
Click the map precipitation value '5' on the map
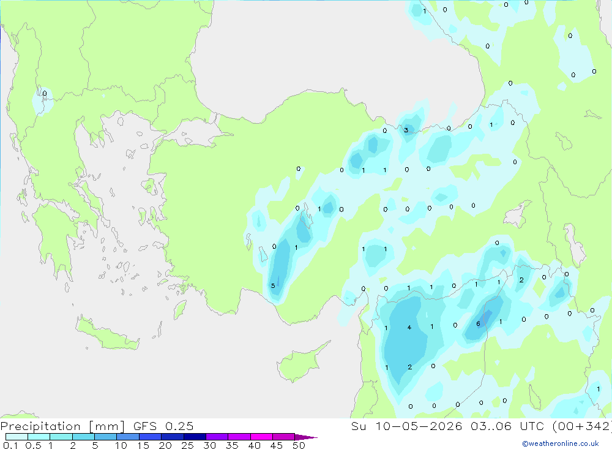click(x=273, y=285)
